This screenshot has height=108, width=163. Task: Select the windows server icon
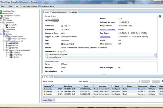7,27
